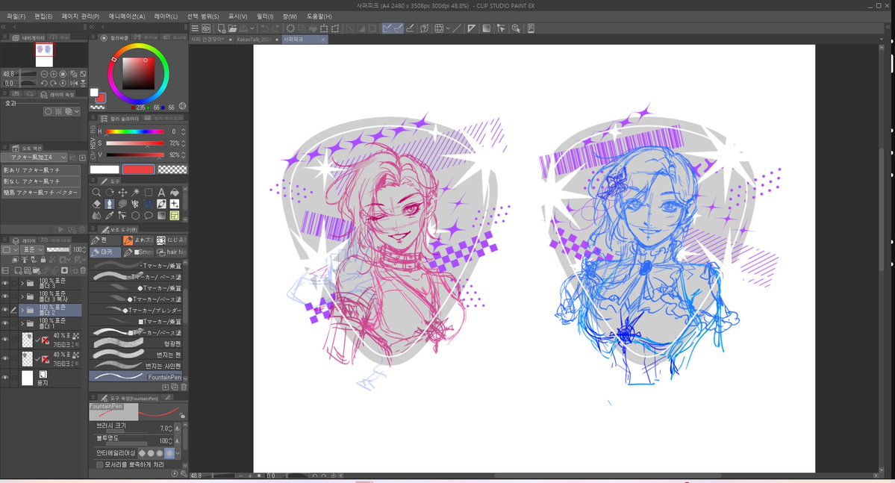Run the 影なし アクキー風フチ auto action
This screenshot has height=483, width=895.
coord(40,181)
